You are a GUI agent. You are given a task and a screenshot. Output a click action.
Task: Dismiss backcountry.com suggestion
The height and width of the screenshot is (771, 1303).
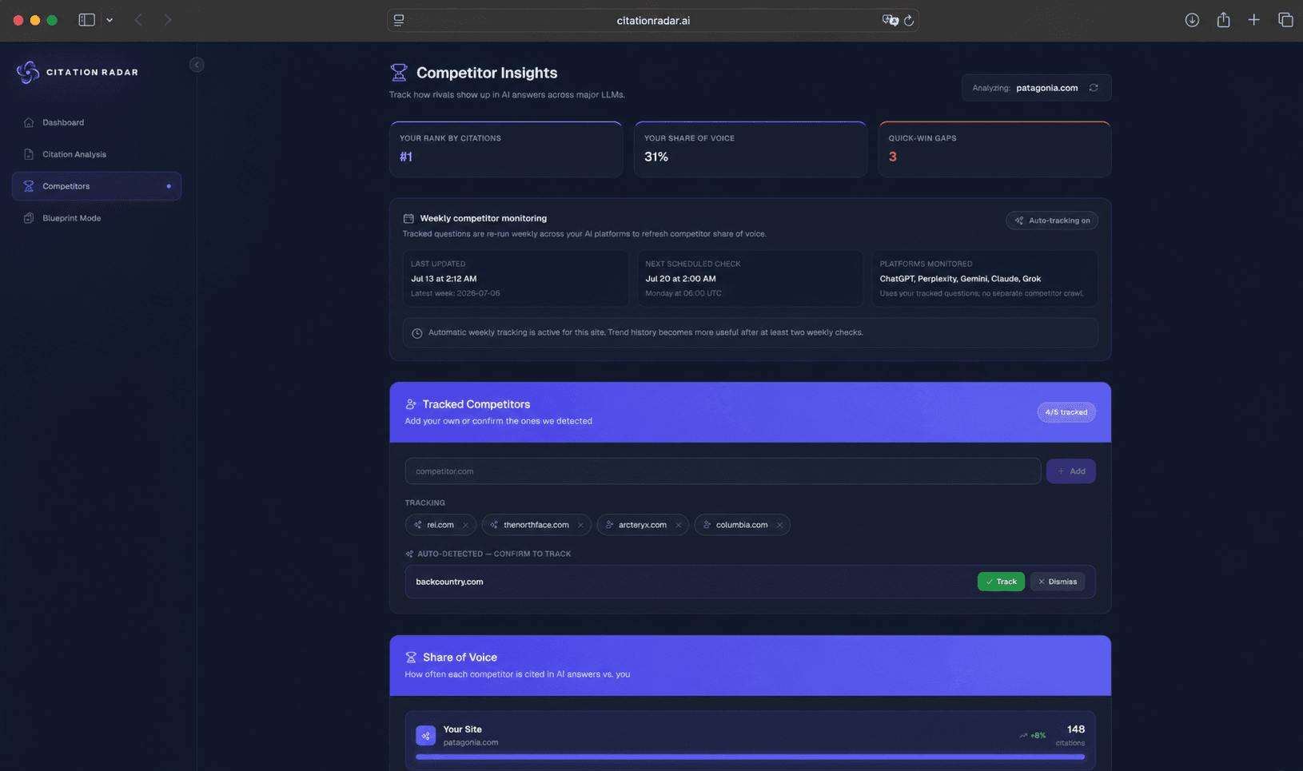pos(1057,582)
